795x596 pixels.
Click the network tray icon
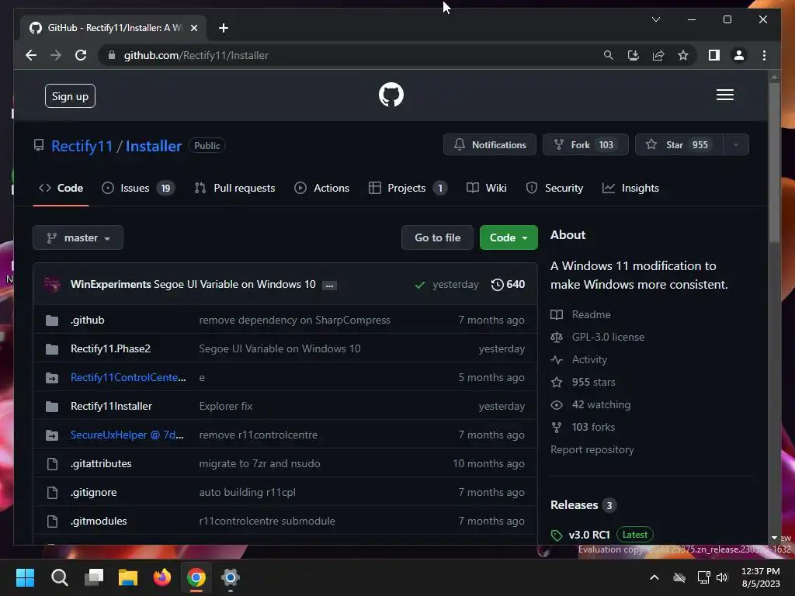[x=703, y=577]
